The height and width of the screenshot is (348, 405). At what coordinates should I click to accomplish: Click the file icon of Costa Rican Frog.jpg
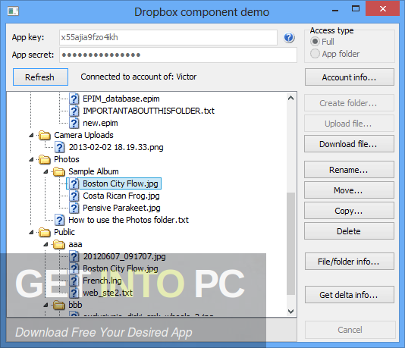[74, 196]
